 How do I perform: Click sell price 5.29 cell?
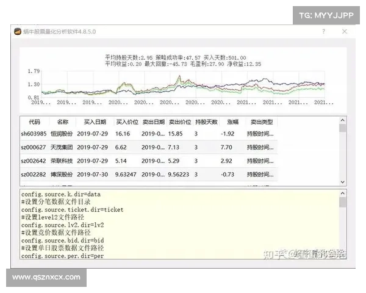point(174,161)
